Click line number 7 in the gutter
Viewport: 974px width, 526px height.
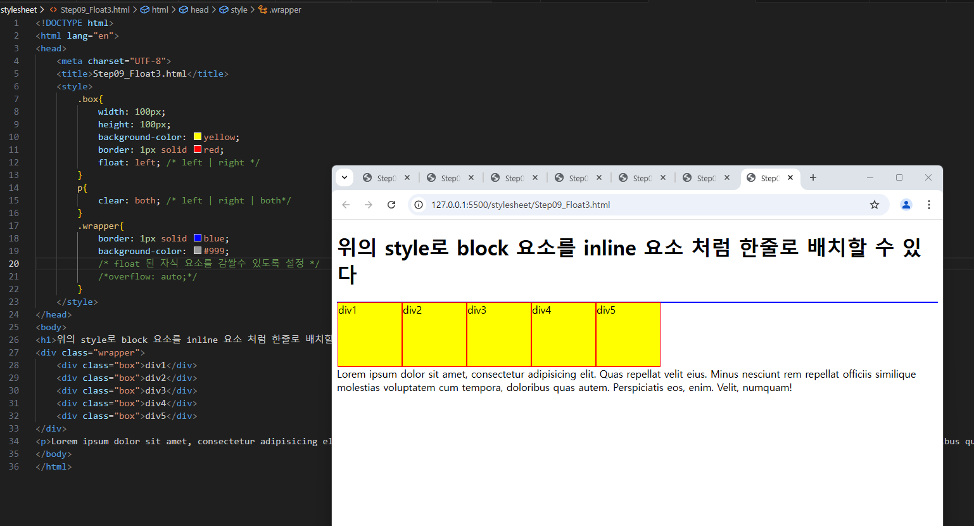(16, 99)
